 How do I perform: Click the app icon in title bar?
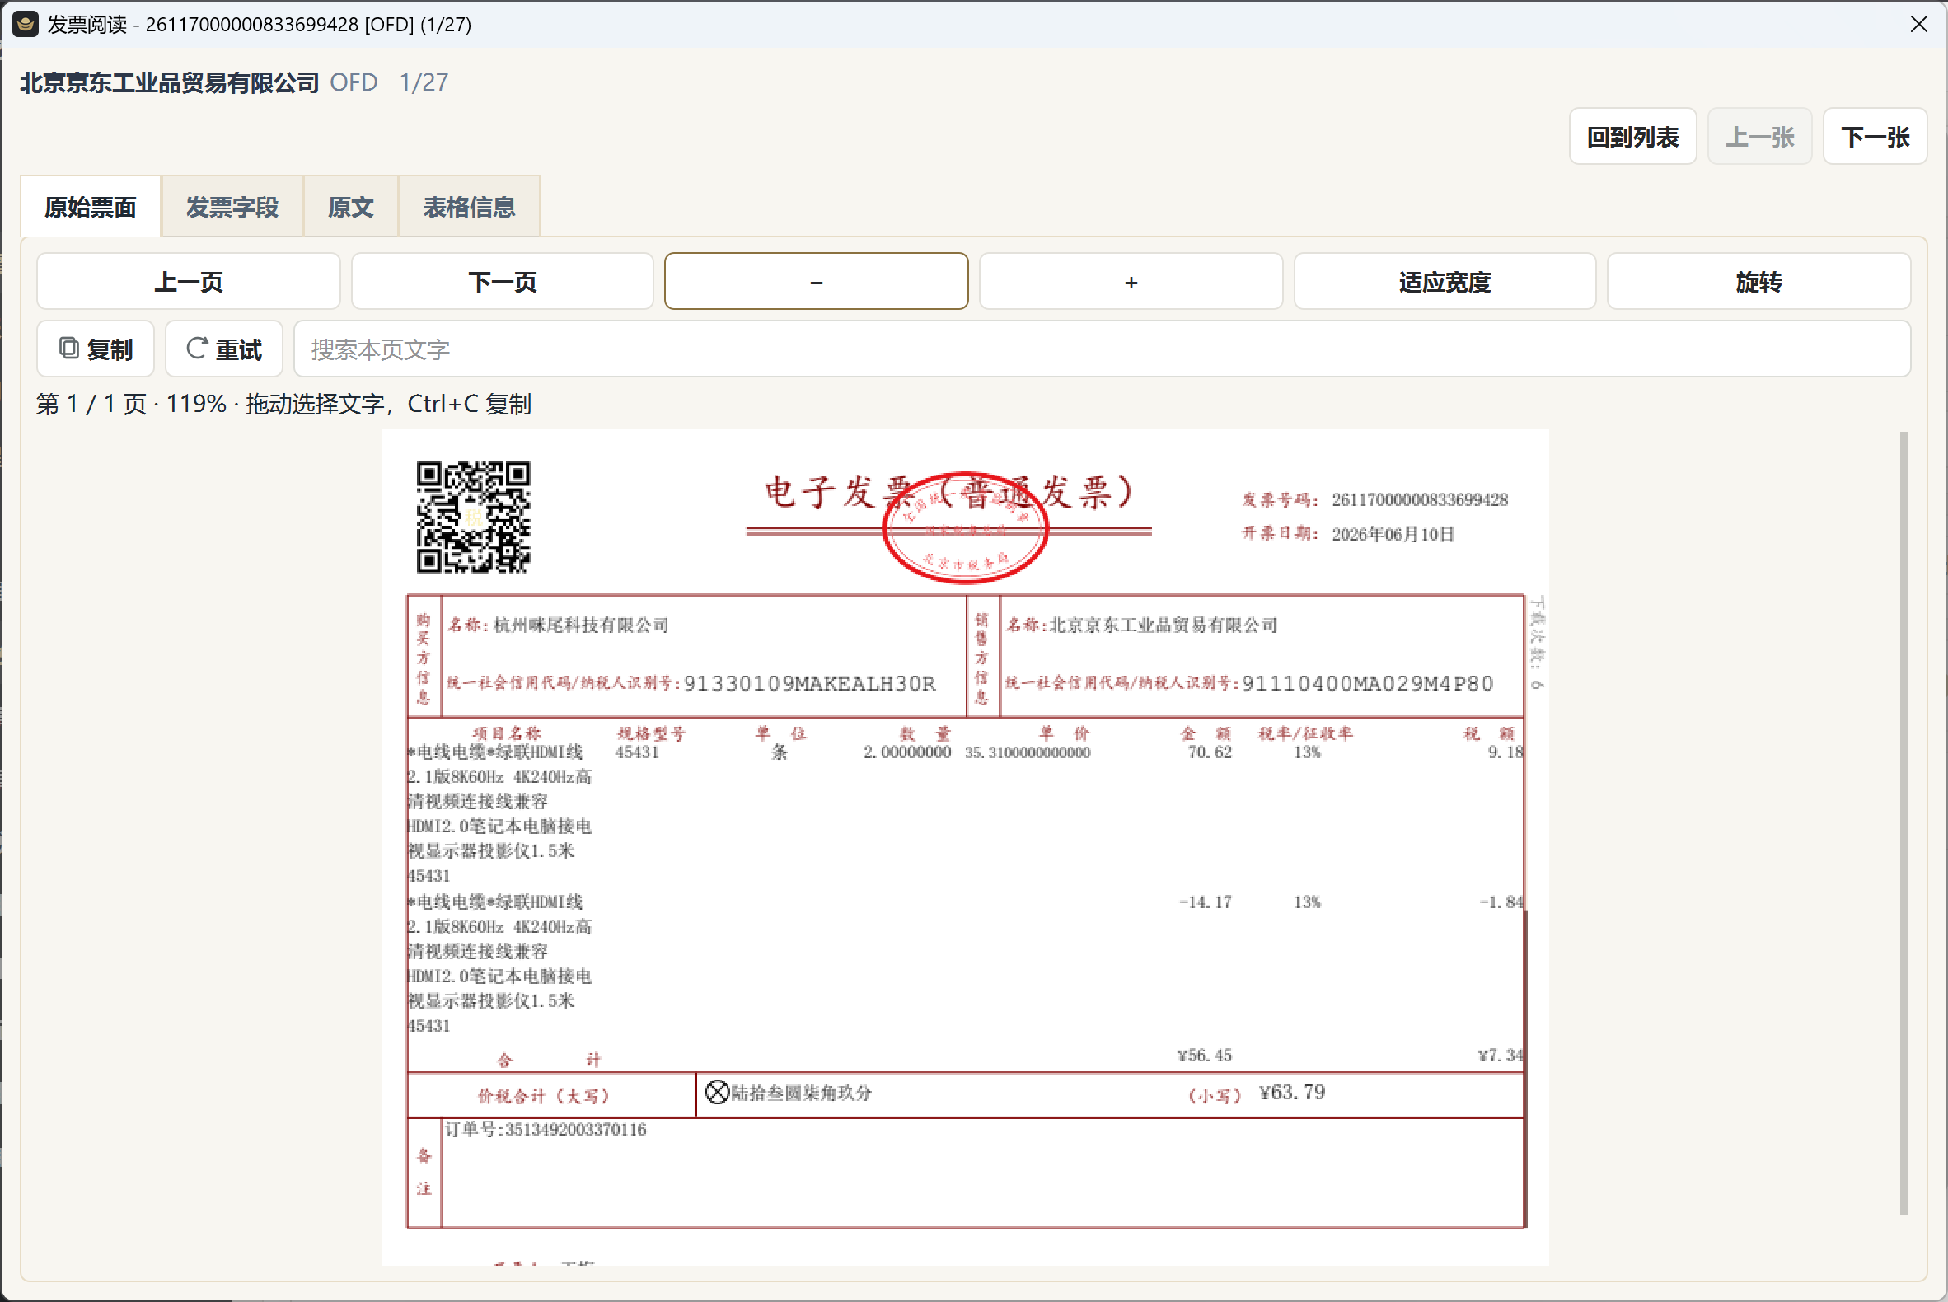point(25,24)
